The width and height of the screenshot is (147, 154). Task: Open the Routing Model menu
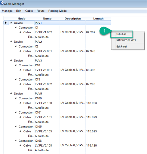click(x=58, y=11)
